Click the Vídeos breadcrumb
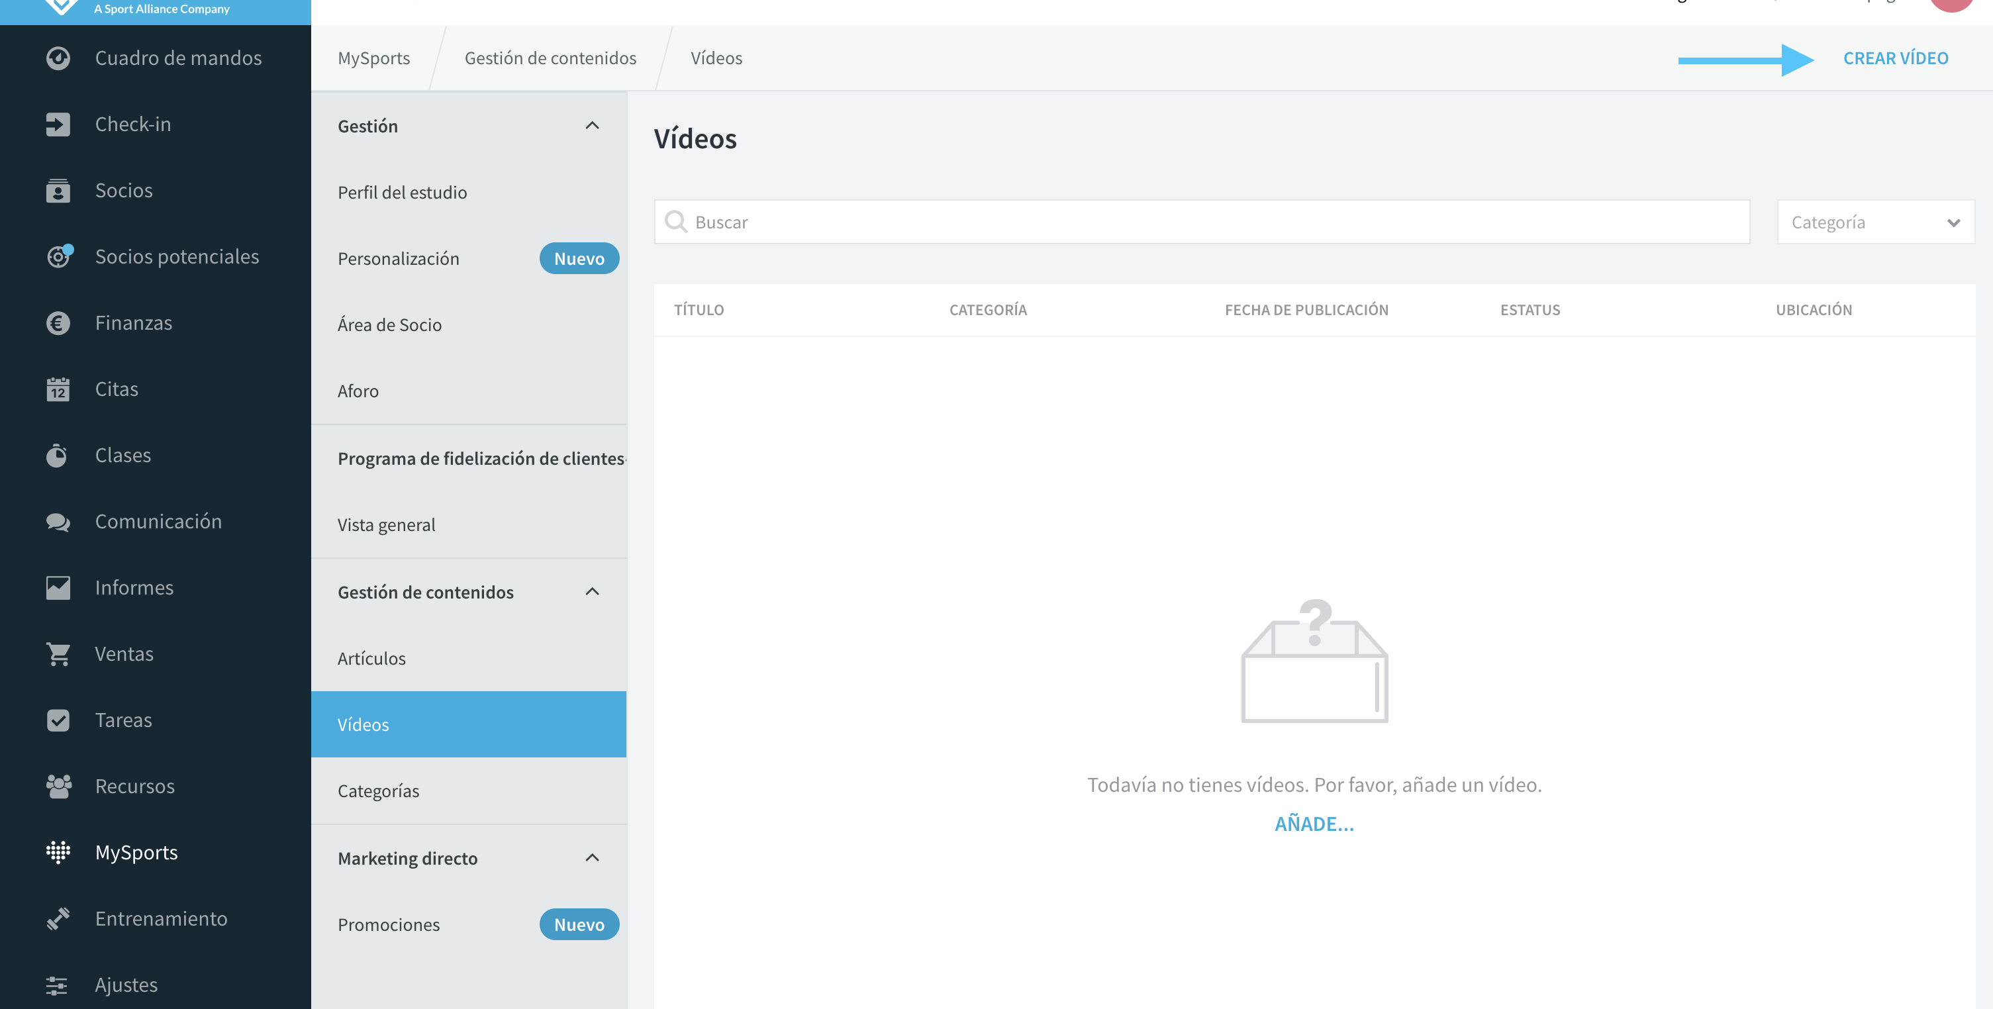Viewport: 1993px width, 1009px height. 716,58
